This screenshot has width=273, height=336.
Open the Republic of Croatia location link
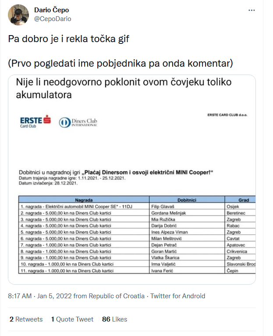(x=117, y=296)
